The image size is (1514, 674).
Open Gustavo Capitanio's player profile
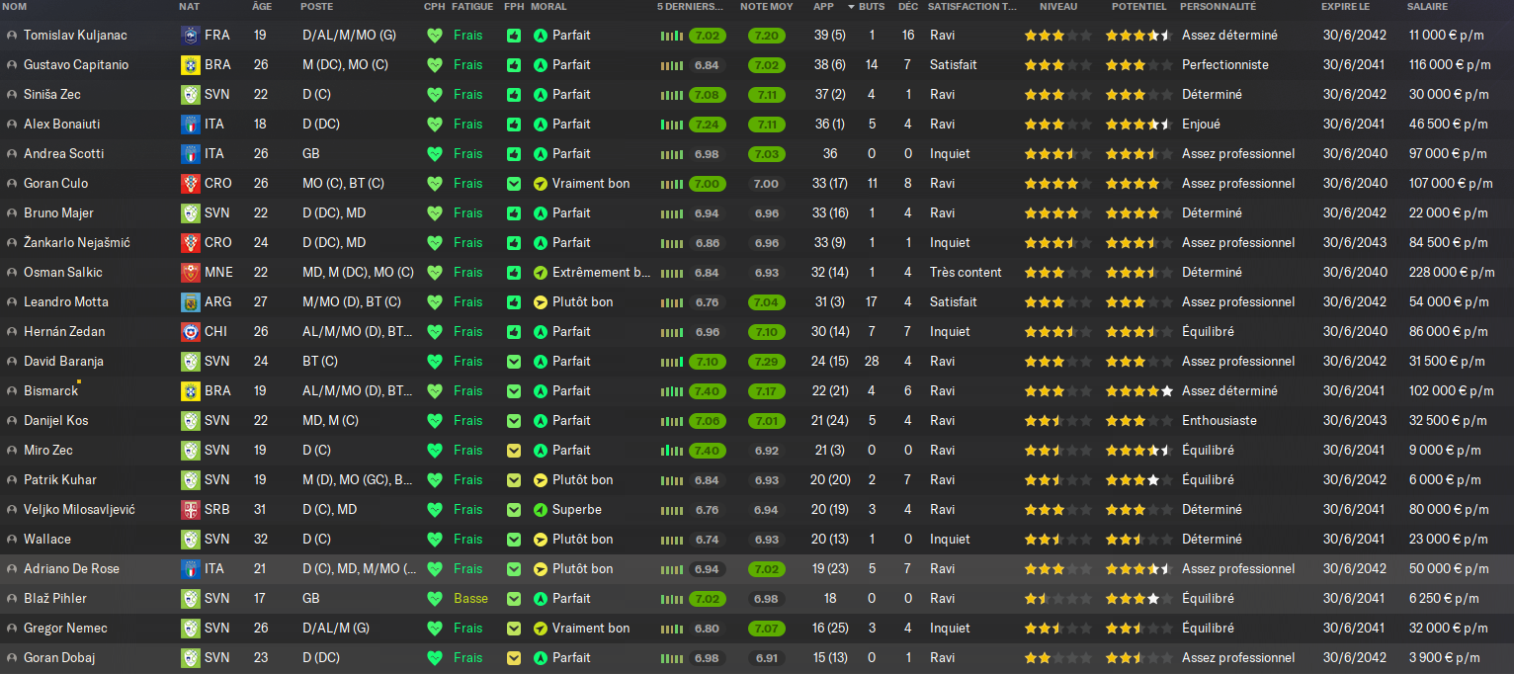[x=76, y=65]
